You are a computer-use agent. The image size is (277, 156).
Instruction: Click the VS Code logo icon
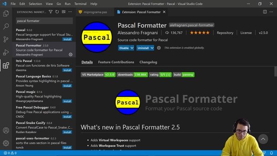click(4, 4)
